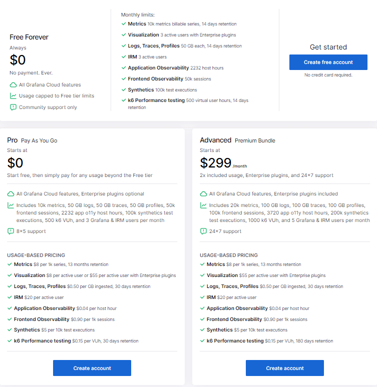Click the chat icon next to 24×7 support

(x=203, y=231)
